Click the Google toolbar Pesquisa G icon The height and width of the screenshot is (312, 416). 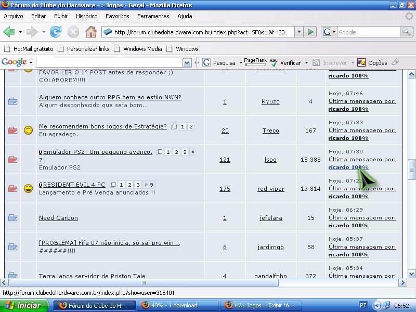pyautogui.click(x=206, y=62)
